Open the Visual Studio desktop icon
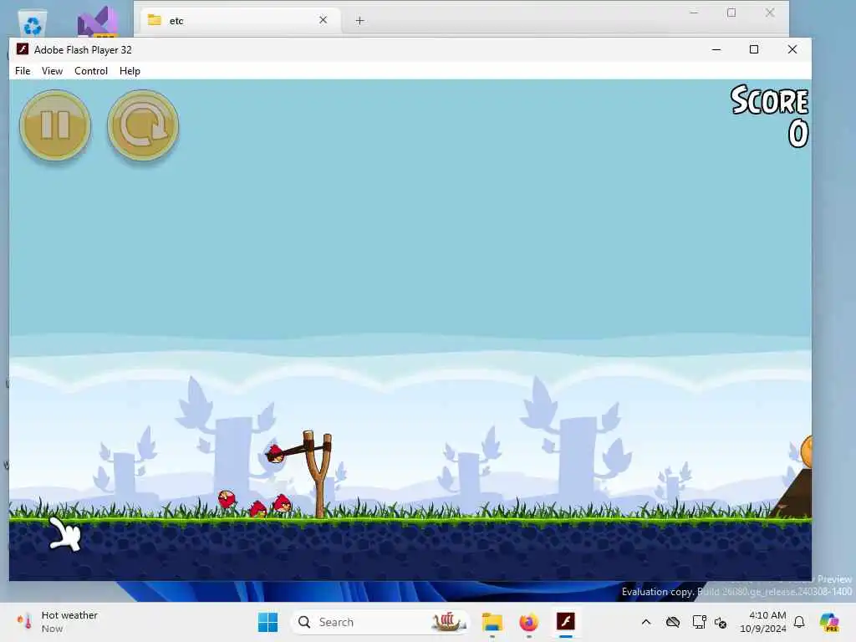Screen dimensions: 856x642 (98, 23)
